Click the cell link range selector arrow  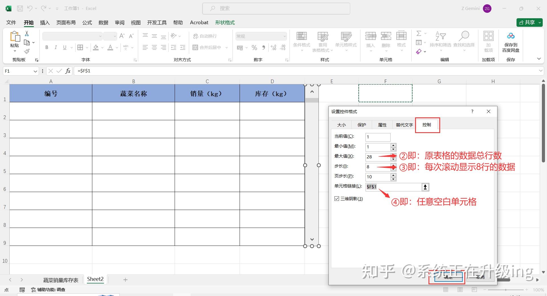click(425, 187)
